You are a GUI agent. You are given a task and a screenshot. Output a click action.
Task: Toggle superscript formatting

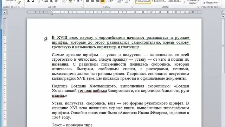pyautogui.click(x=56, y=1)
